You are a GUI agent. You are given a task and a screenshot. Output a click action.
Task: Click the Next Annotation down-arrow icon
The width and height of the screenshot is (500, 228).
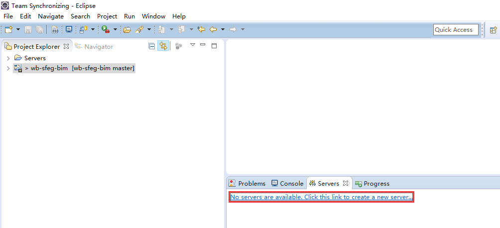tap(162, 30)
